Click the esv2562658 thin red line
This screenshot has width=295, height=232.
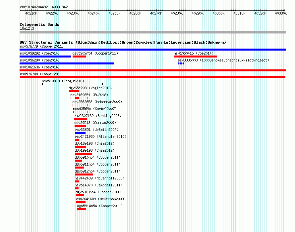(80, 105)
